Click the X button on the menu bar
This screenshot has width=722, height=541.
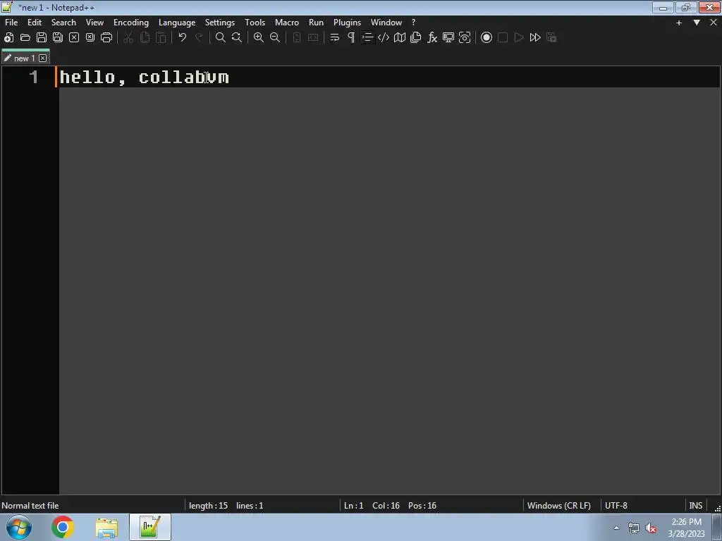(714, 23)
